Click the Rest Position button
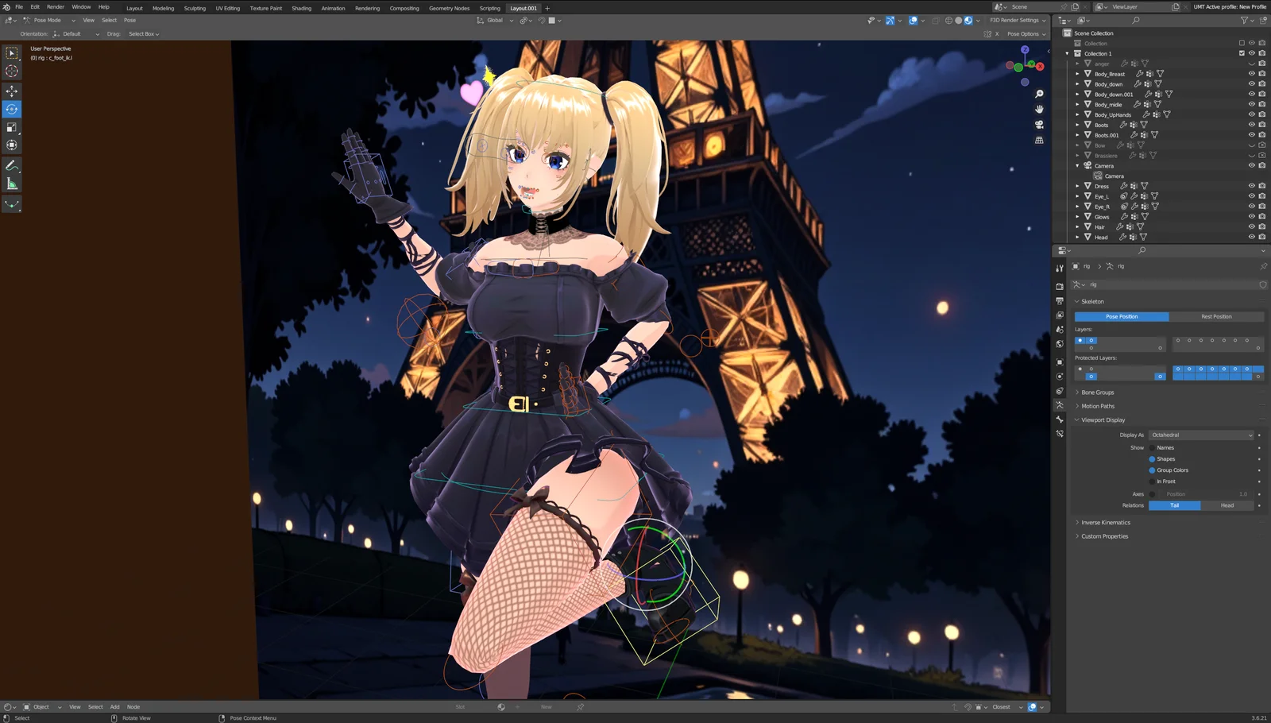 coord(1216,316)
